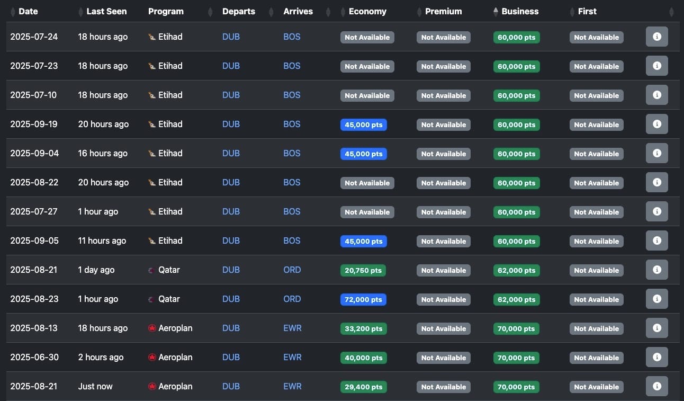This screenshot has width=684, height=401.
Task: Select 72,000 pts economy Qatar fare
Action: [363, 300]
